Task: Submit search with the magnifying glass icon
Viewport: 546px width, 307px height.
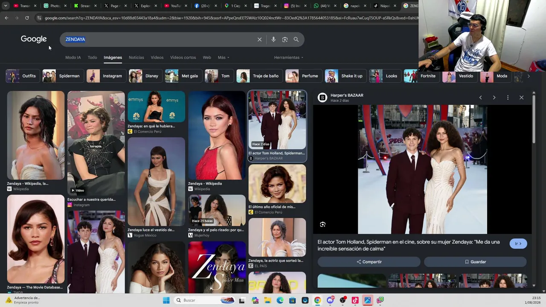Action: [x=296, y=39]
